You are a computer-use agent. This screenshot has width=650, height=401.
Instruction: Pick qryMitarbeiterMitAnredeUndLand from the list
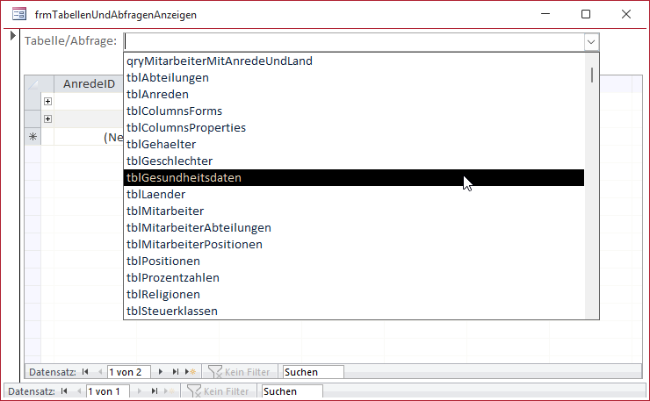pos(220,61)
